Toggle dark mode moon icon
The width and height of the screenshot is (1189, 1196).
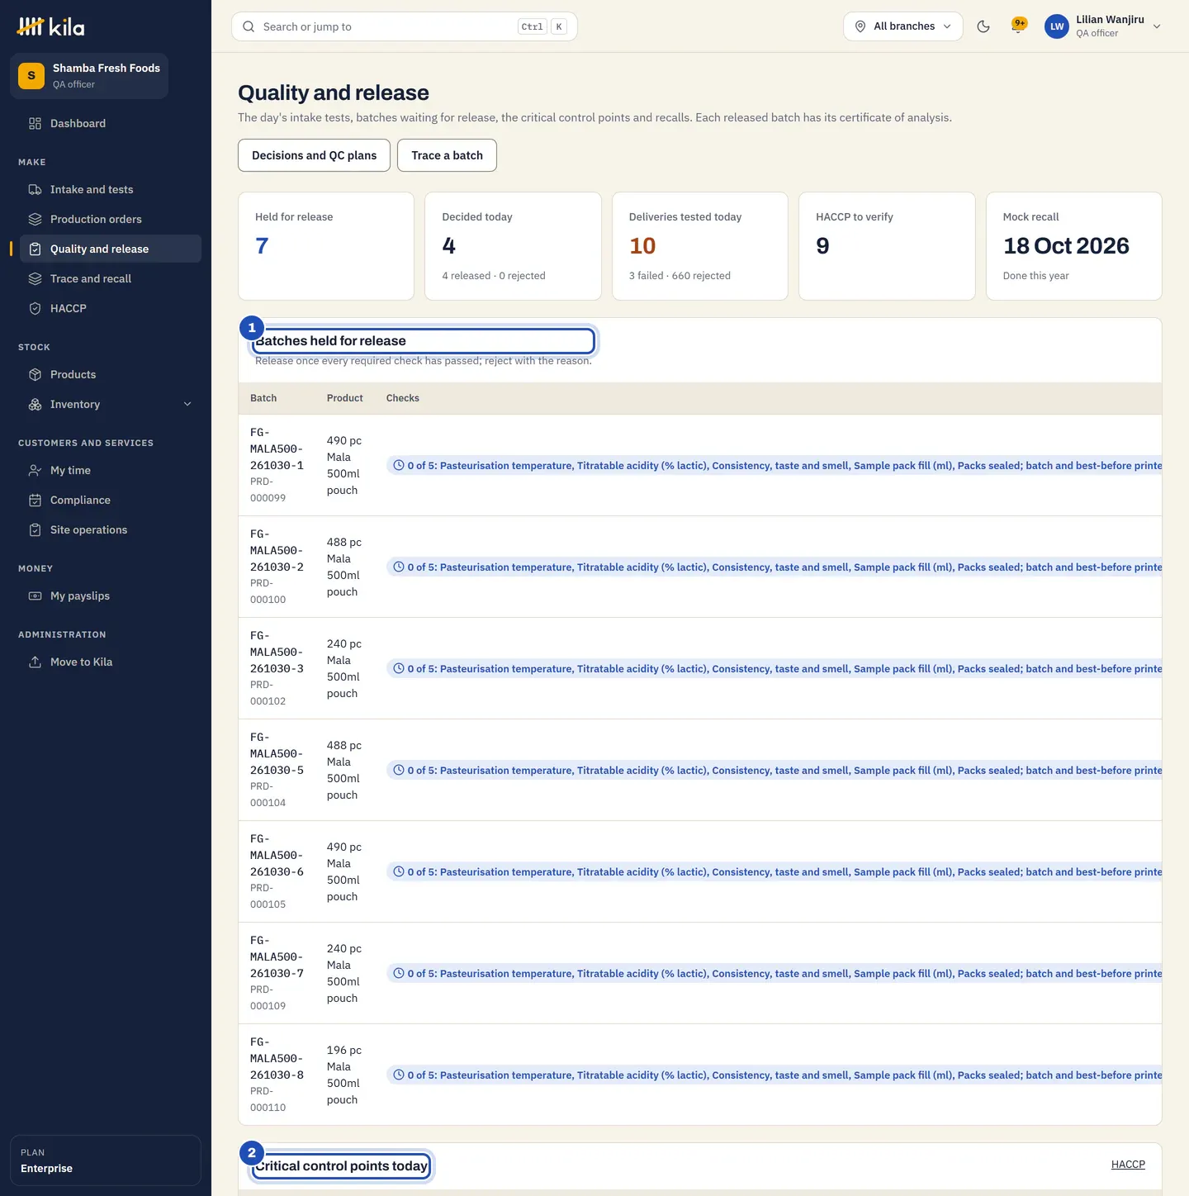click(983, 26)
